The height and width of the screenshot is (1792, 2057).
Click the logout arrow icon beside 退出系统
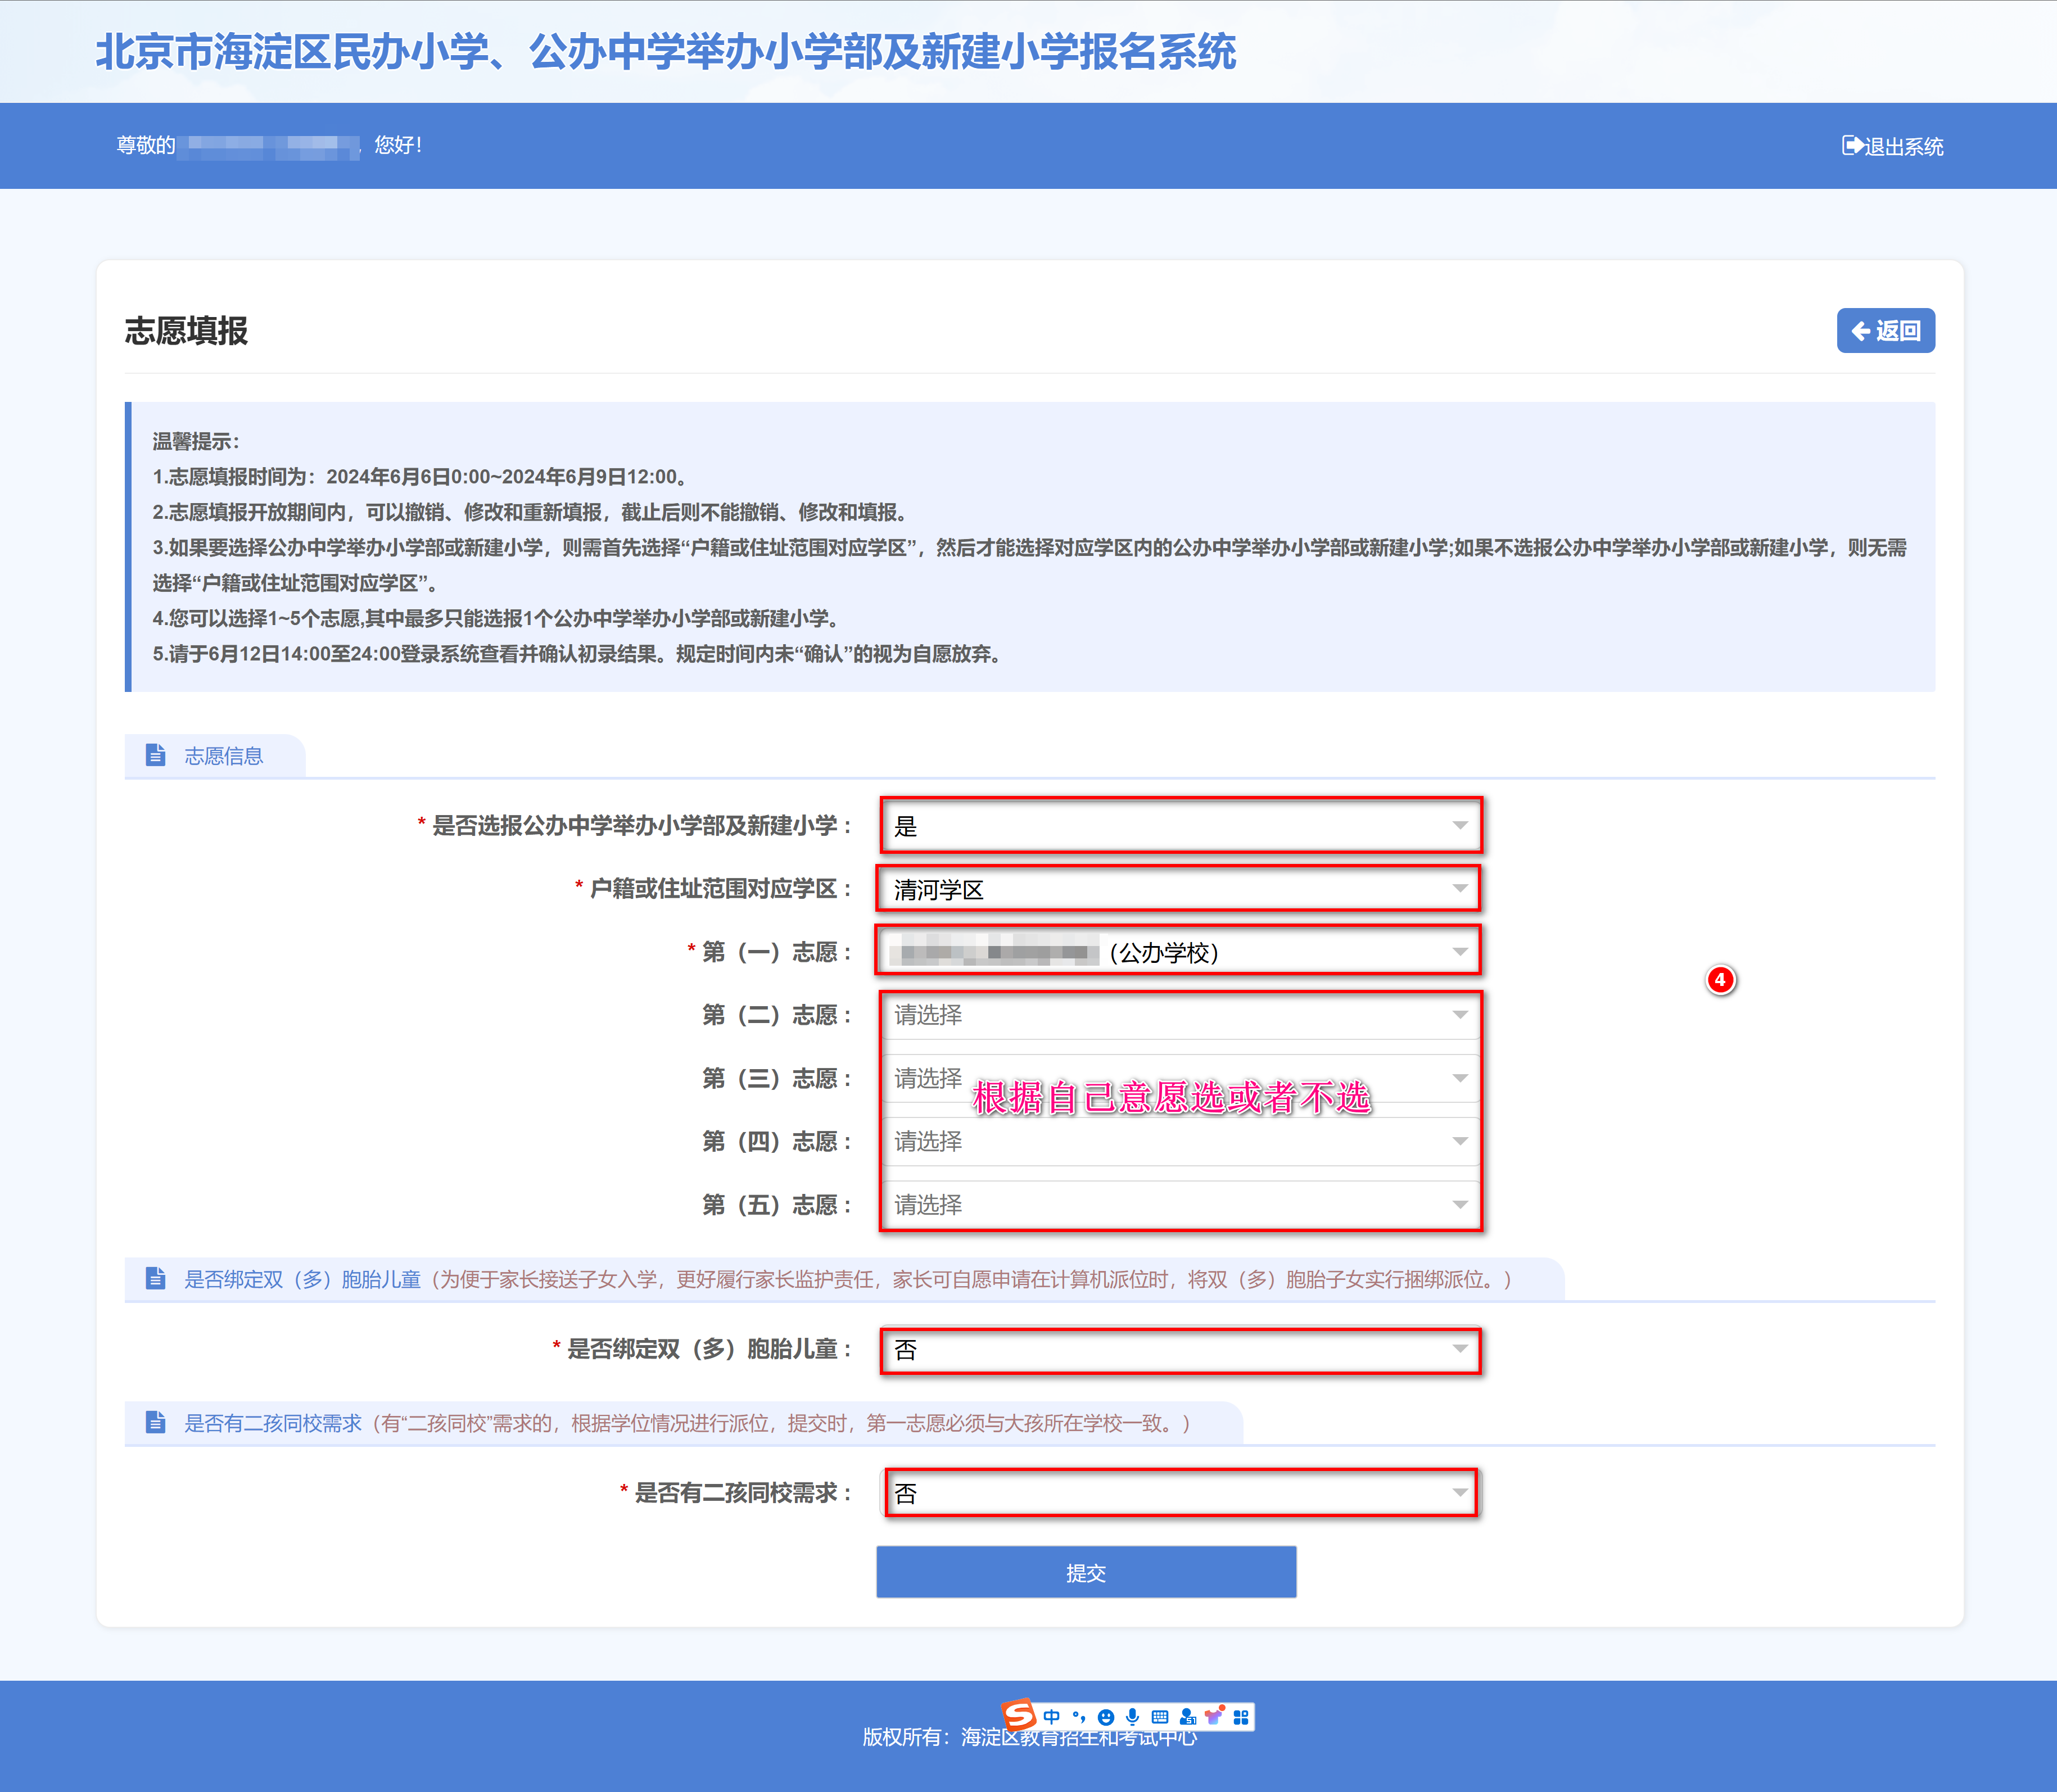(1852, 146)
